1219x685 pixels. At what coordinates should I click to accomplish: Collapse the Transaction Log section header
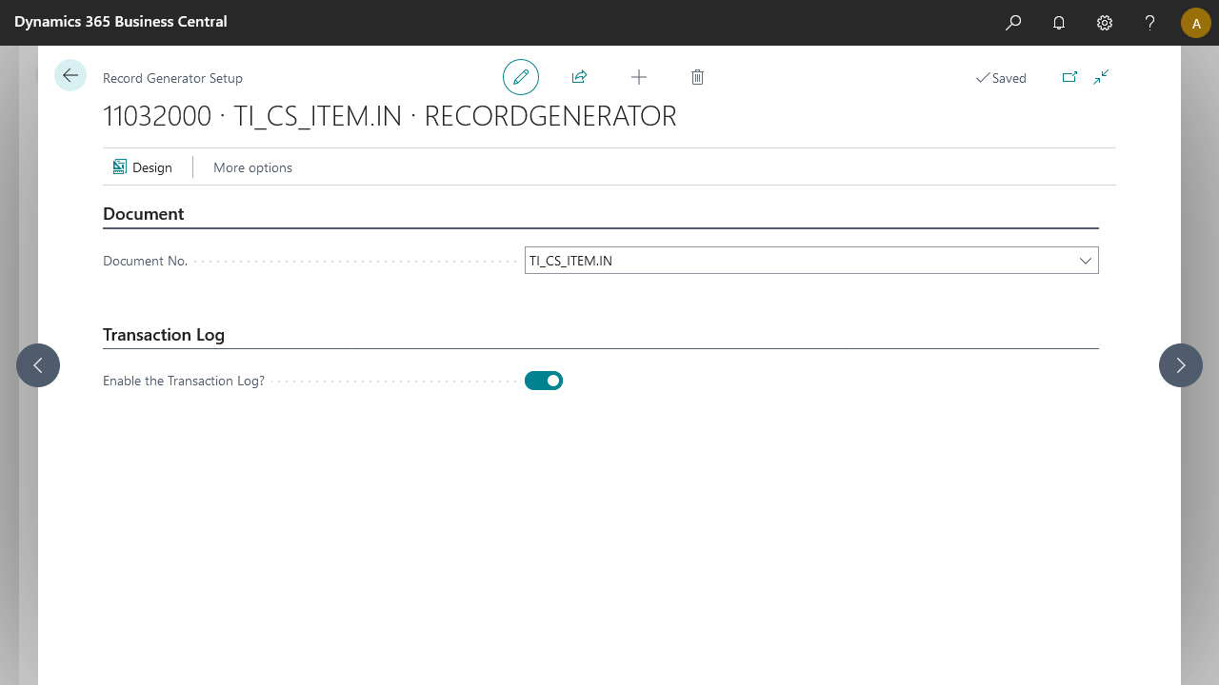[164, 335]
